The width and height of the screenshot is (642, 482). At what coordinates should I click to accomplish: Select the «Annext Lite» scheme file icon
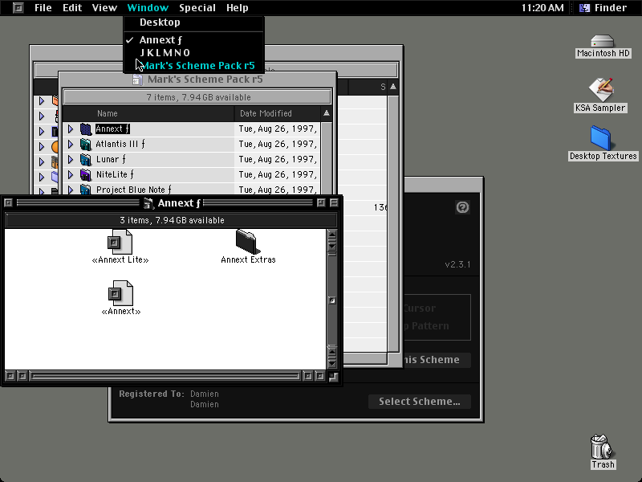(120, 242)
